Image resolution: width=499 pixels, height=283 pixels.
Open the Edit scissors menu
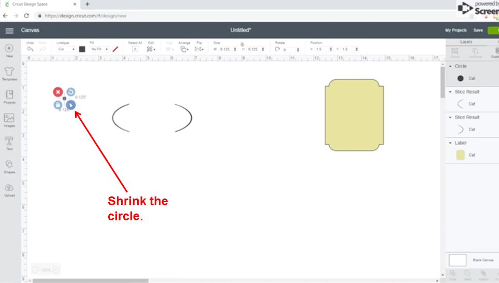(151, 49)
